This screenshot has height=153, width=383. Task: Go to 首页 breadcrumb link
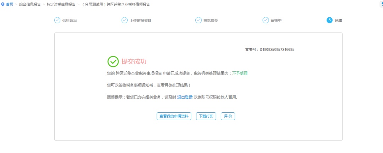click(10, 4)
